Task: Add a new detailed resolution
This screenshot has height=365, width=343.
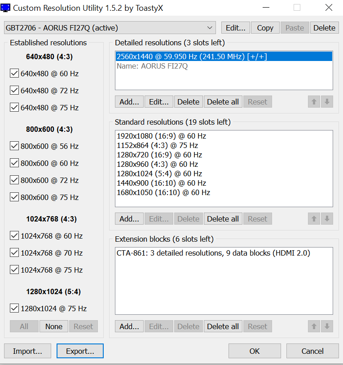Action: [x=129, y=102]
